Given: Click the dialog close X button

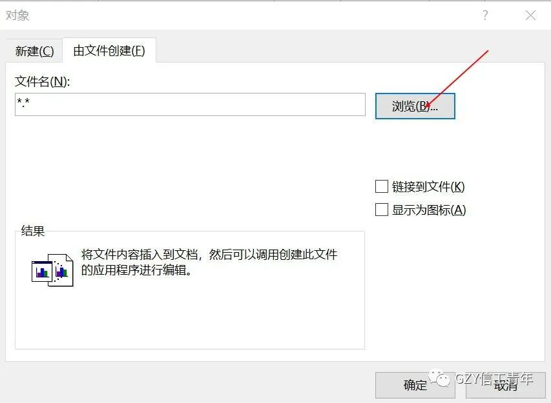Looking at the screenshot, I should pyautogui.click(x=530, y=15).
